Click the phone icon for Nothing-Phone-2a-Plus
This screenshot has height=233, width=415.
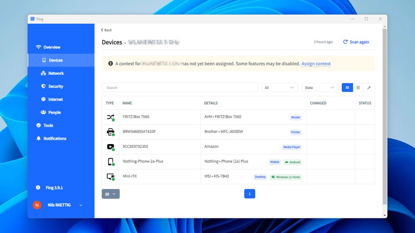[111, 161]
